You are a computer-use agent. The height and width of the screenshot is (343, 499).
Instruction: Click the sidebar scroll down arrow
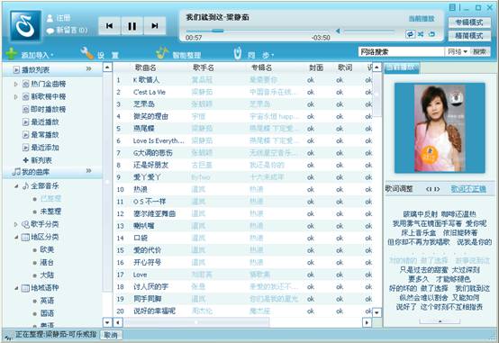click(x=107, y=322)
